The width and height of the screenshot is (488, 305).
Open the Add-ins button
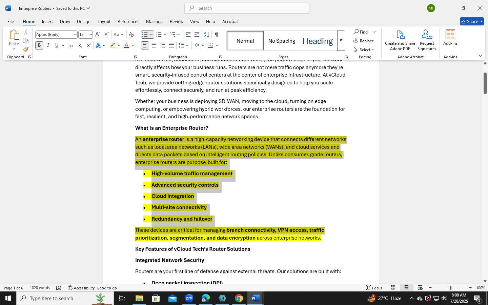click(450, 37)
